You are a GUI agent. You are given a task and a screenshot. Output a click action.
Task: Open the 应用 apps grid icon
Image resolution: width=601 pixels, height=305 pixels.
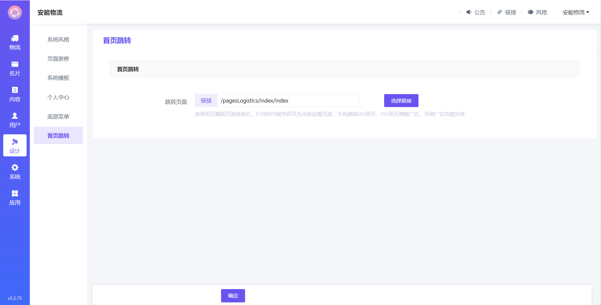[15, 193]
